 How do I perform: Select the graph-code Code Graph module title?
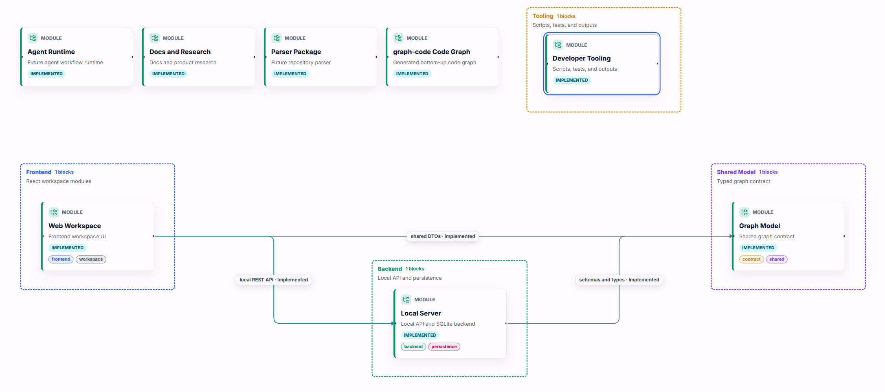tap(432, 52)
